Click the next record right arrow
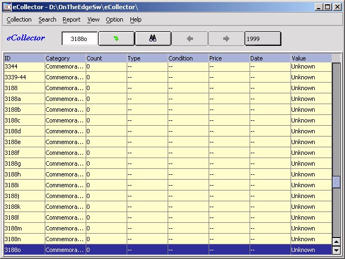 point(226,39)
